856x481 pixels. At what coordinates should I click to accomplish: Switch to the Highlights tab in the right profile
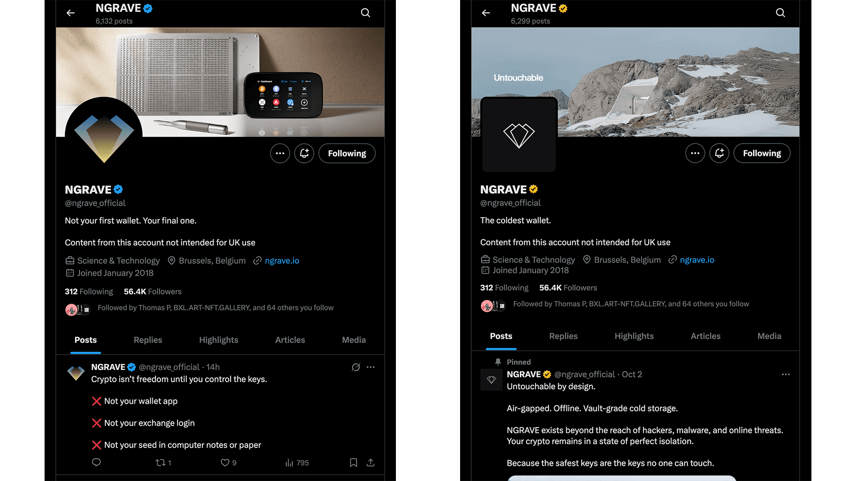(634, 336)
